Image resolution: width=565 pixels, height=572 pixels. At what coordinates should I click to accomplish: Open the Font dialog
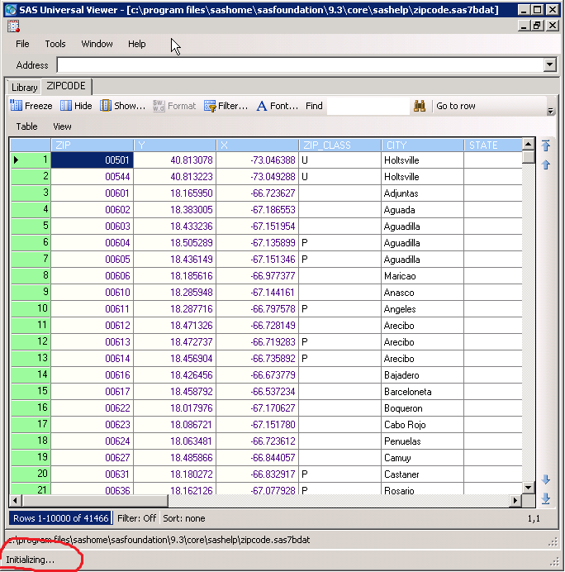[x=278, y=106]
